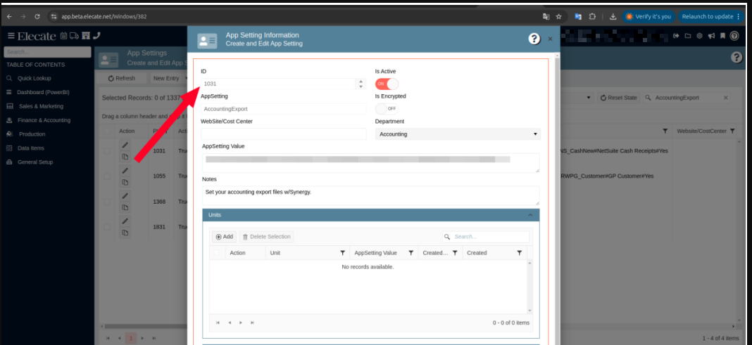The width and height of the screenshot is (752, 345).
Task: Collapse the Units panel with its chevron
Action: tap(529, 215)
